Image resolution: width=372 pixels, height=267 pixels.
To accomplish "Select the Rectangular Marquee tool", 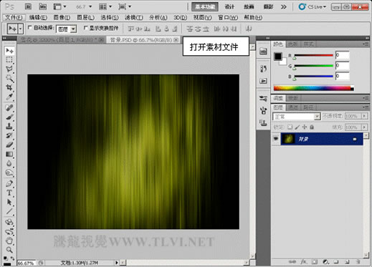I will coord(9,59).
